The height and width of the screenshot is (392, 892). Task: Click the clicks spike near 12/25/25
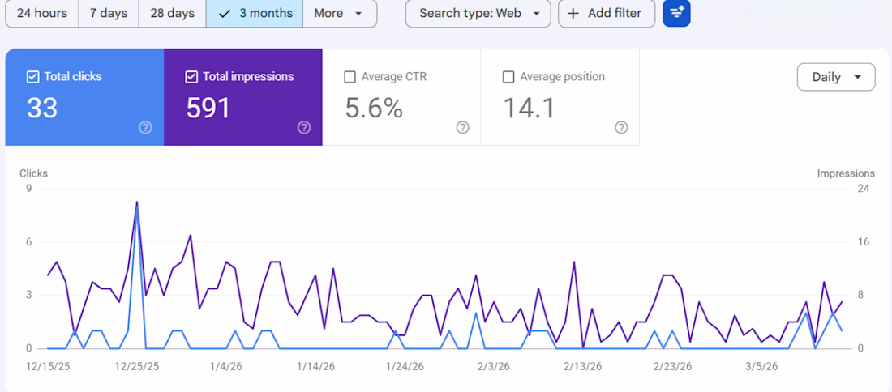pos(137,206)
